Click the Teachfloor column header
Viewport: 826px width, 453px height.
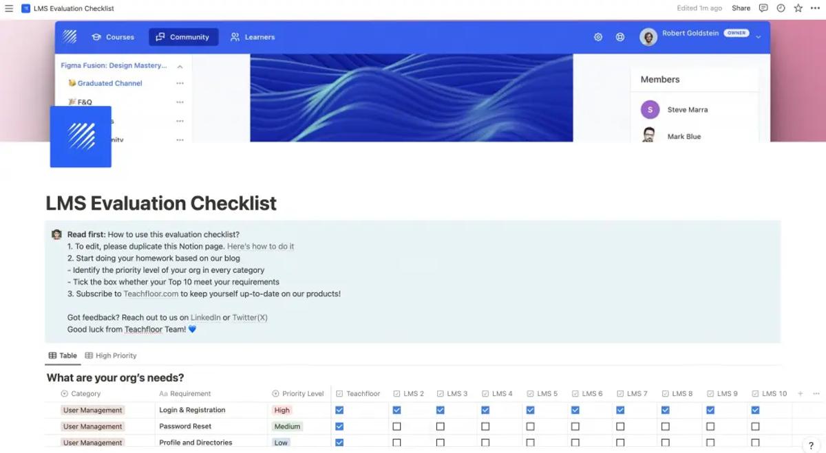pyautogui.click(x=358, y=394)
